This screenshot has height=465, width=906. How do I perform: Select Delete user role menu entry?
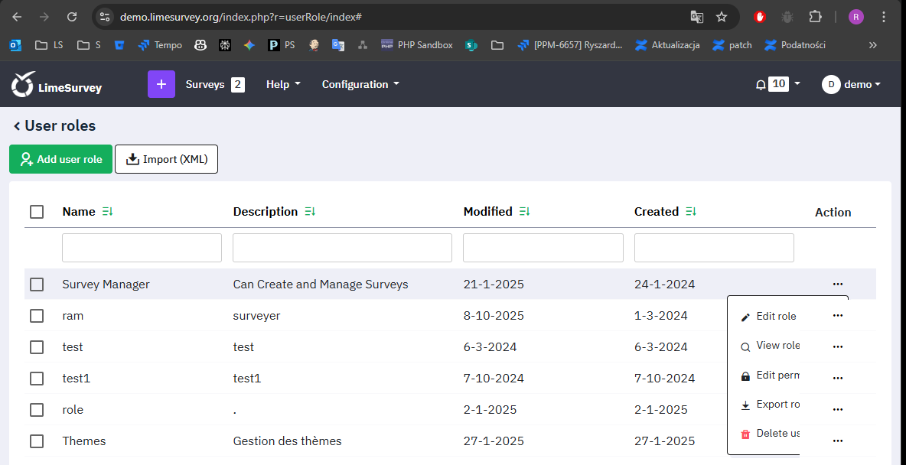coord(771,434)
